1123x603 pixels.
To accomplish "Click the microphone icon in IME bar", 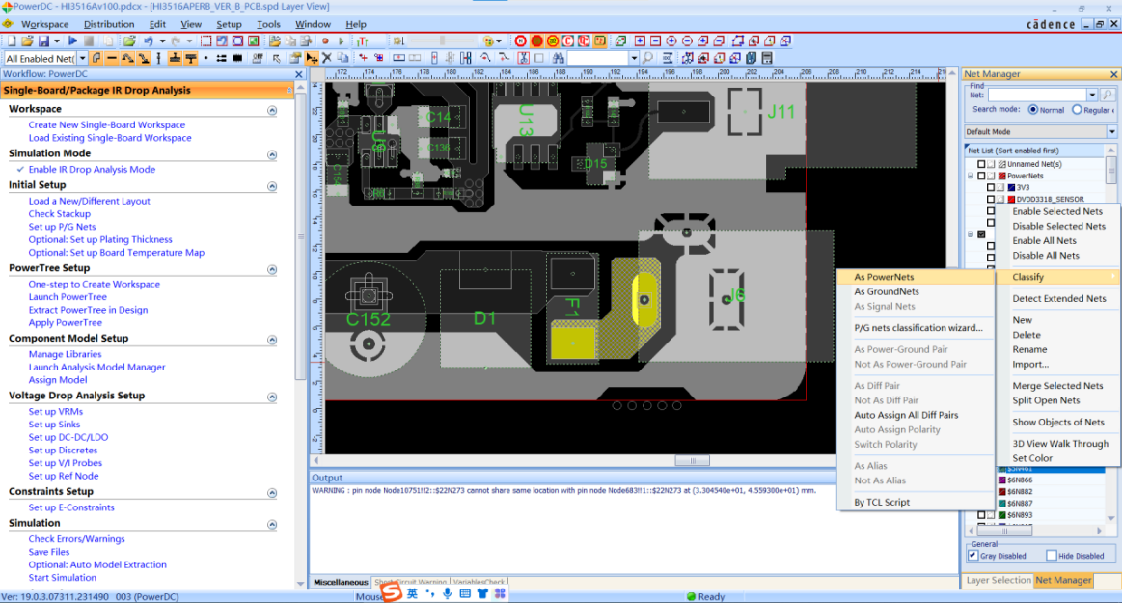I will point(447,593).
